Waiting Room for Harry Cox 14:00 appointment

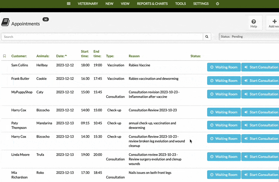[x=224, y=112]
